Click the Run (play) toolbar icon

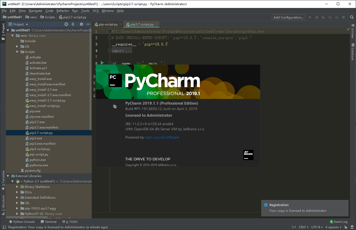click(x=310, y=17)
